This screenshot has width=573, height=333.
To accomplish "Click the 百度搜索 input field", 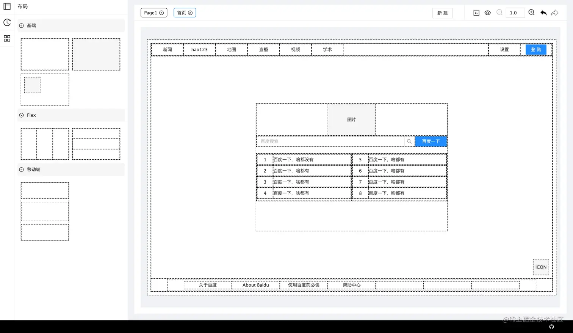I will click(330, 141).
